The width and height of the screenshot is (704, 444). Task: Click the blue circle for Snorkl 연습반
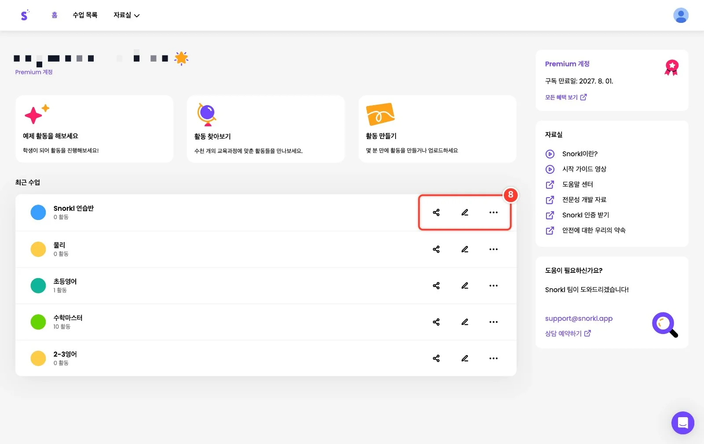[x=38, y=213]
